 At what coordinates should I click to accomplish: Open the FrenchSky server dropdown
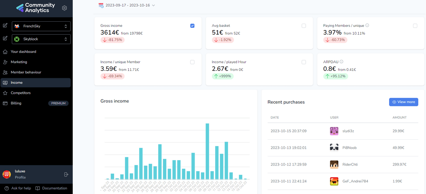(41, 26)
